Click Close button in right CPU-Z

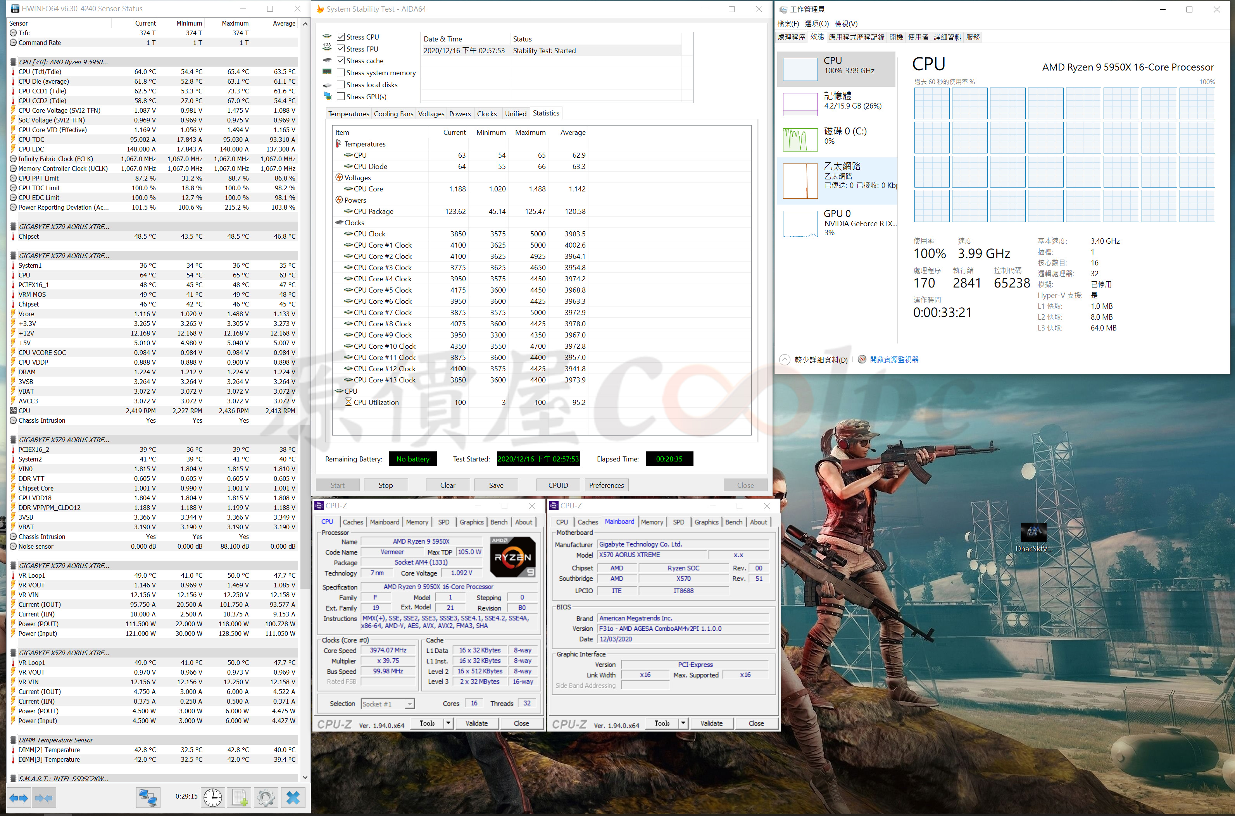756,723
